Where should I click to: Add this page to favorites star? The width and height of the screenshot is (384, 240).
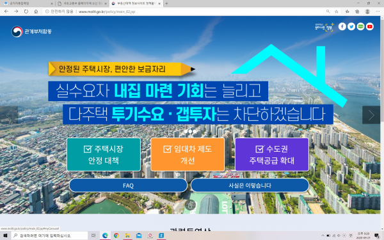(336, 12)
